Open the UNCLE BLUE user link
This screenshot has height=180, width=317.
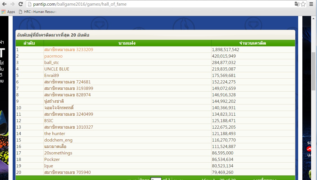[57, 69]
